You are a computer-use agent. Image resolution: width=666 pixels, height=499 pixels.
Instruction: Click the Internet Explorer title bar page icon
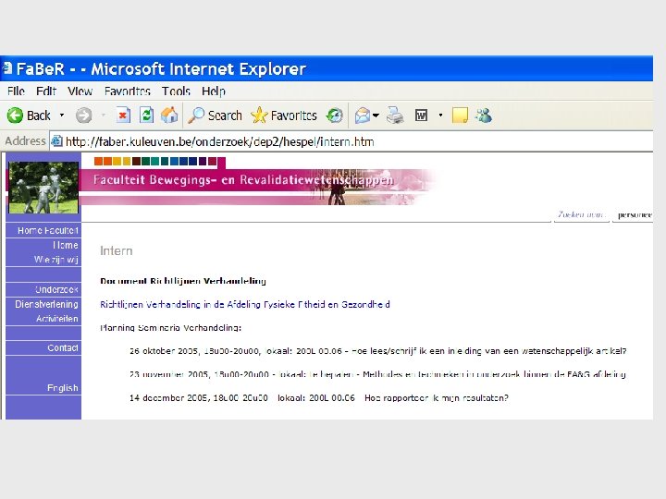tap(7, 68)
